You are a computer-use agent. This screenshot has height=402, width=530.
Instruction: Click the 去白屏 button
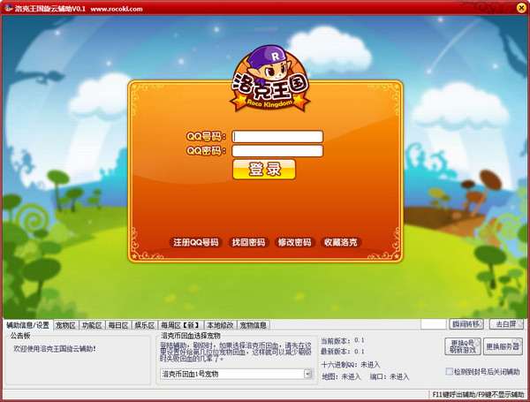tap(506, 324)
